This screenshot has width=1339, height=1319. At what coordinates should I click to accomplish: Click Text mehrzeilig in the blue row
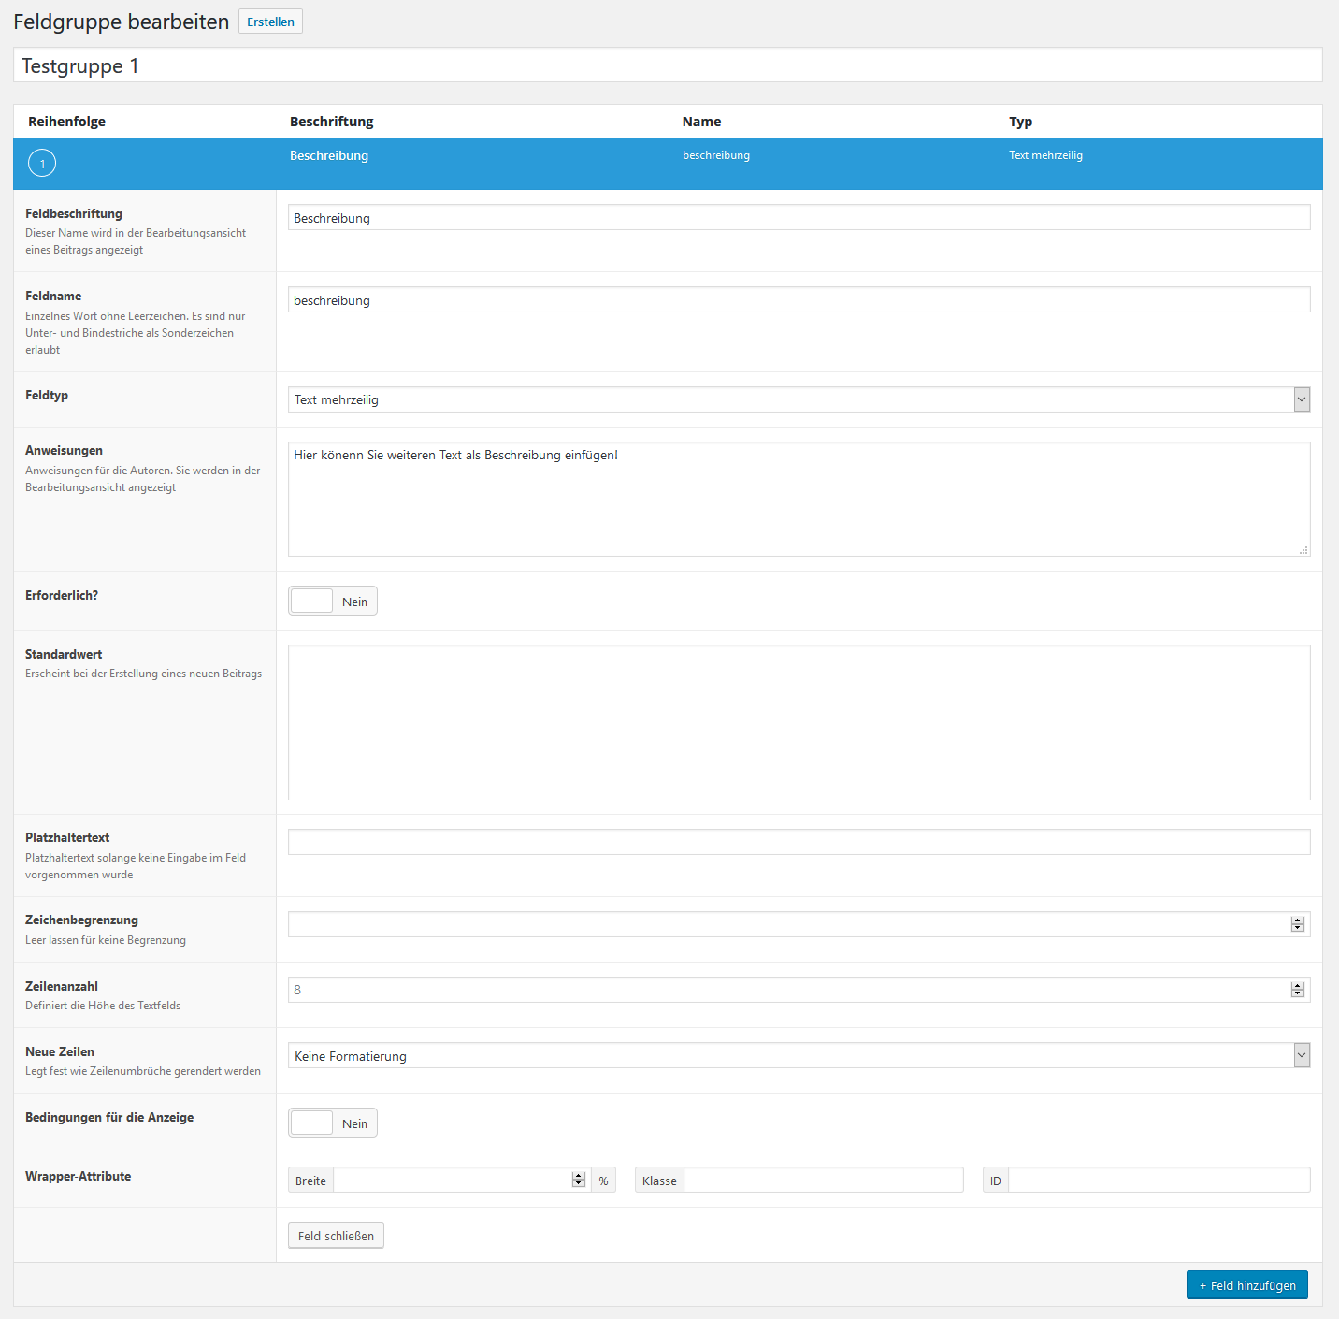click(x=1045, y=155)
